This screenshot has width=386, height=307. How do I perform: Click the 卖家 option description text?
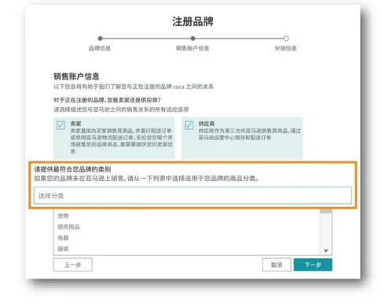tap(122, 141)
